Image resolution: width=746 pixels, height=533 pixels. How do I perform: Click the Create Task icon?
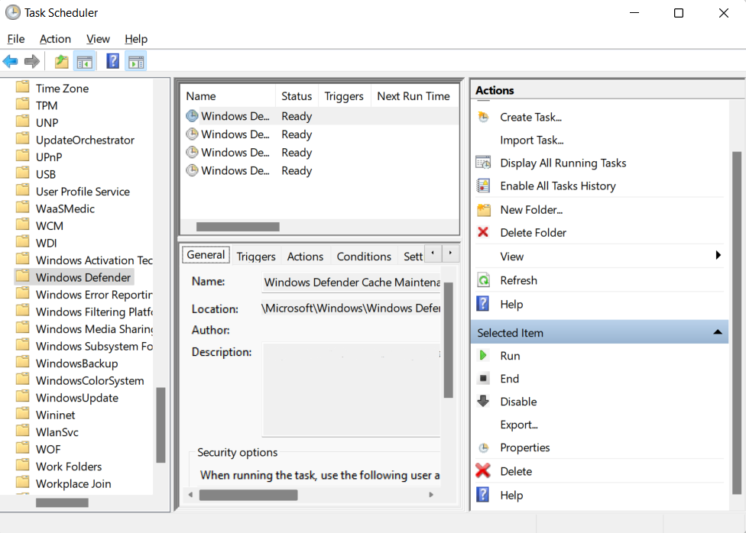(483, 117)
